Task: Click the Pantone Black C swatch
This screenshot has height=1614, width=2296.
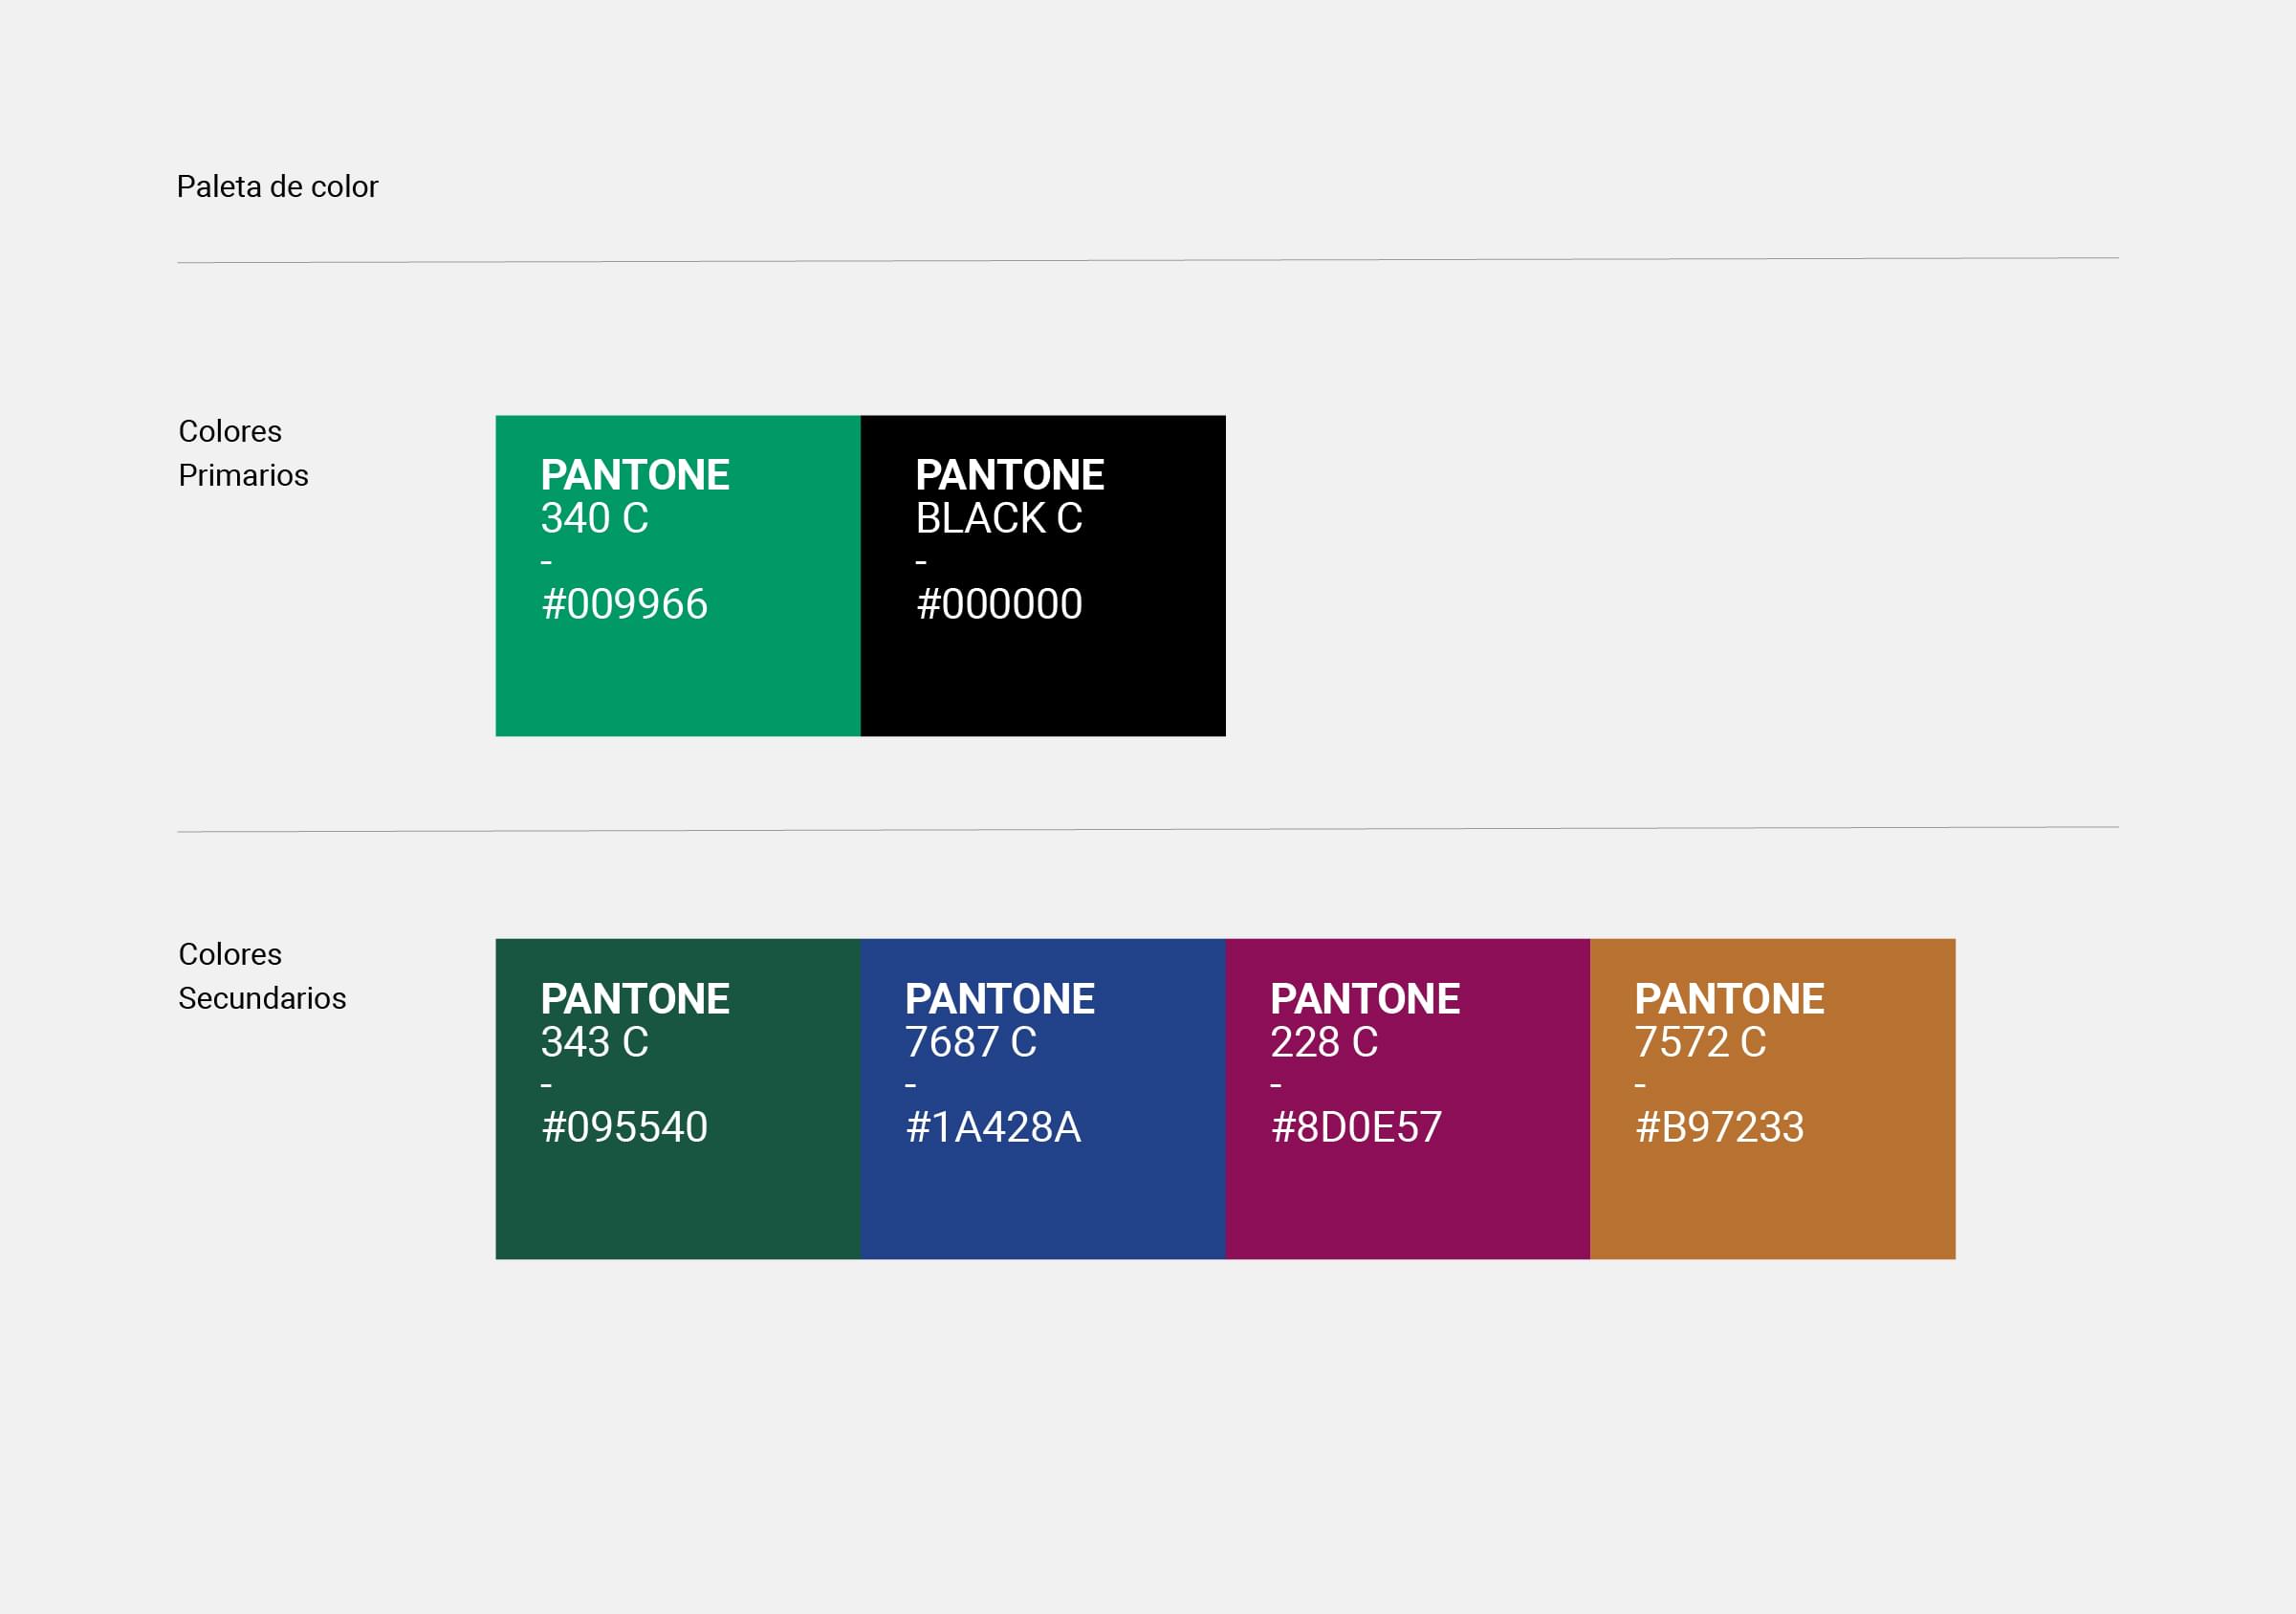Action: click(x=1043, y=576)
